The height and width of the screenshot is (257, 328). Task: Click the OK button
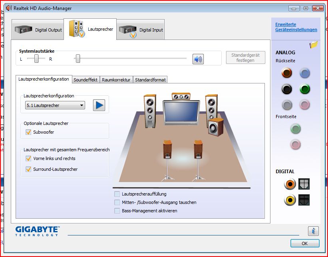tap(305, 243)
